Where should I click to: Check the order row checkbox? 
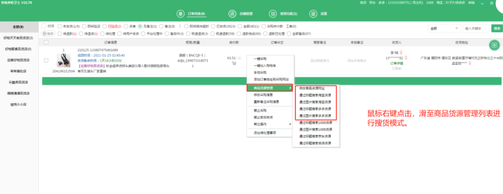coord(46,60)
